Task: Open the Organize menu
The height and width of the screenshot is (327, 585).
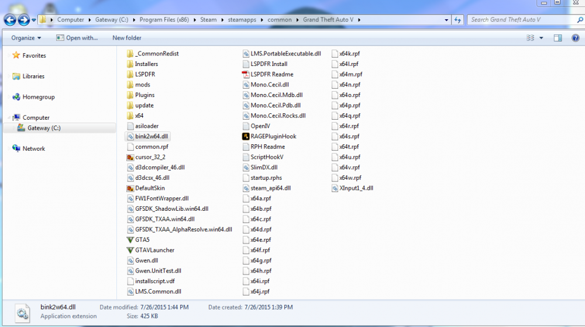Action: [x=26, y=38]
